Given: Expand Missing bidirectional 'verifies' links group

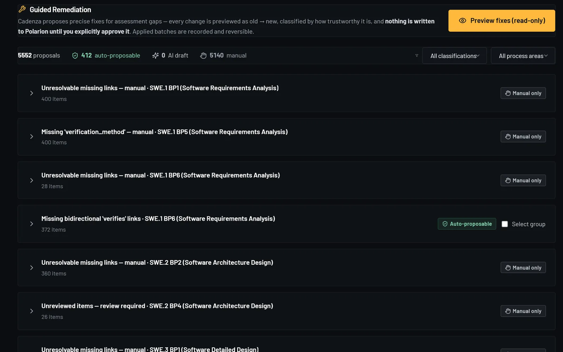Looking at the screenshot, I should (32, 224).
